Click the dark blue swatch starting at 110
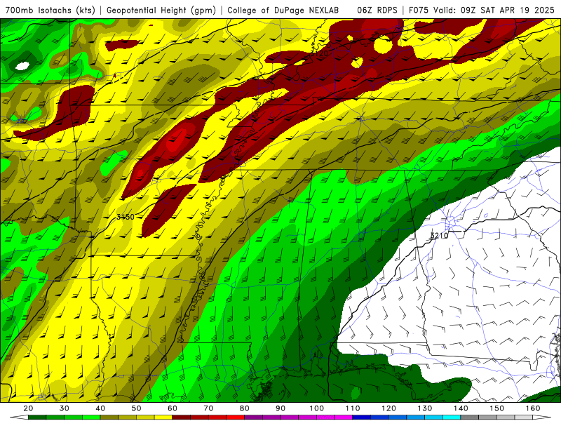This screenshot has height=421, width=561. point(362,417)
